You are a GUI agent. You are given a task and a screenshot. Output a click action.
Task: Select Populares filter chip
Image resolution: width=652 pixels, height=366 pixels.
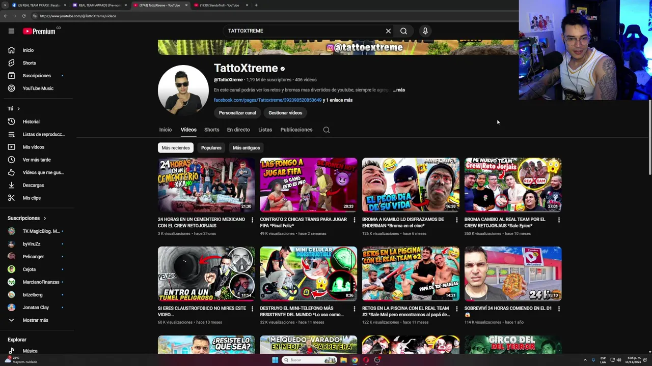pos(211,148)
